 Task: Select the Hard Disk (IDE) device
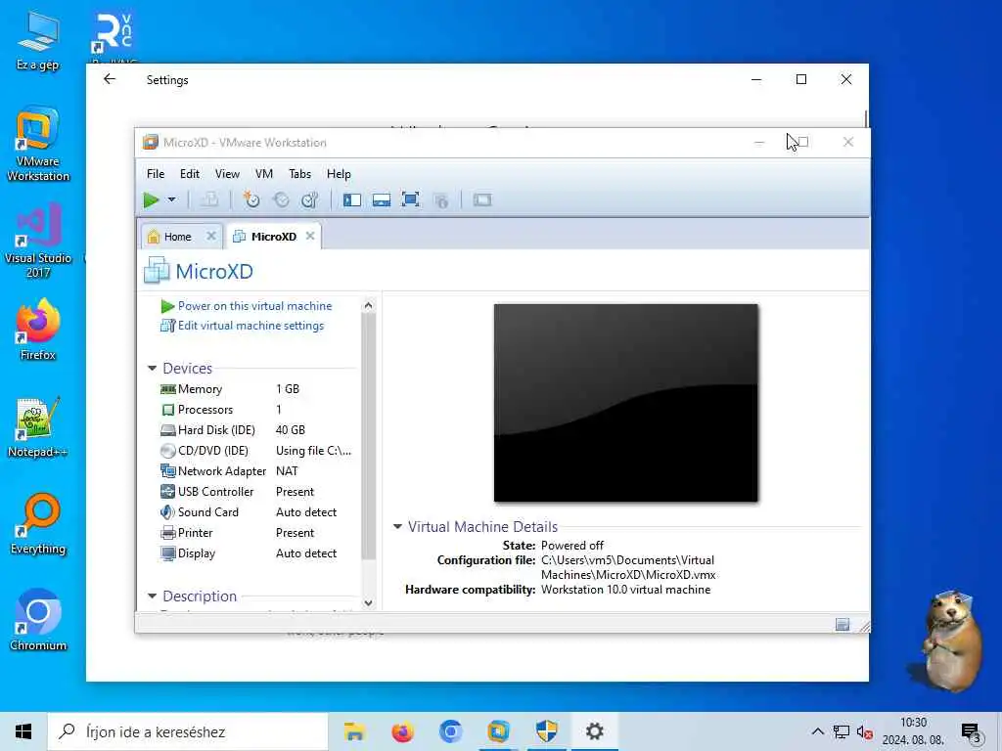point(257,430)
